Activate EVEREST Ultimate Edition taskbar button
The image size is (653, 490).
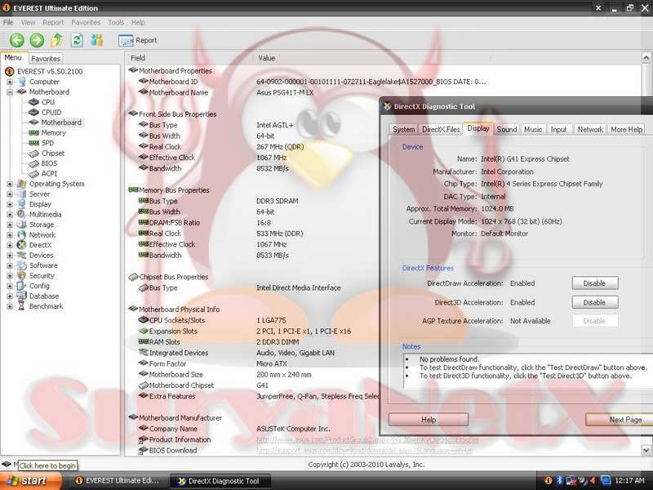118,481
